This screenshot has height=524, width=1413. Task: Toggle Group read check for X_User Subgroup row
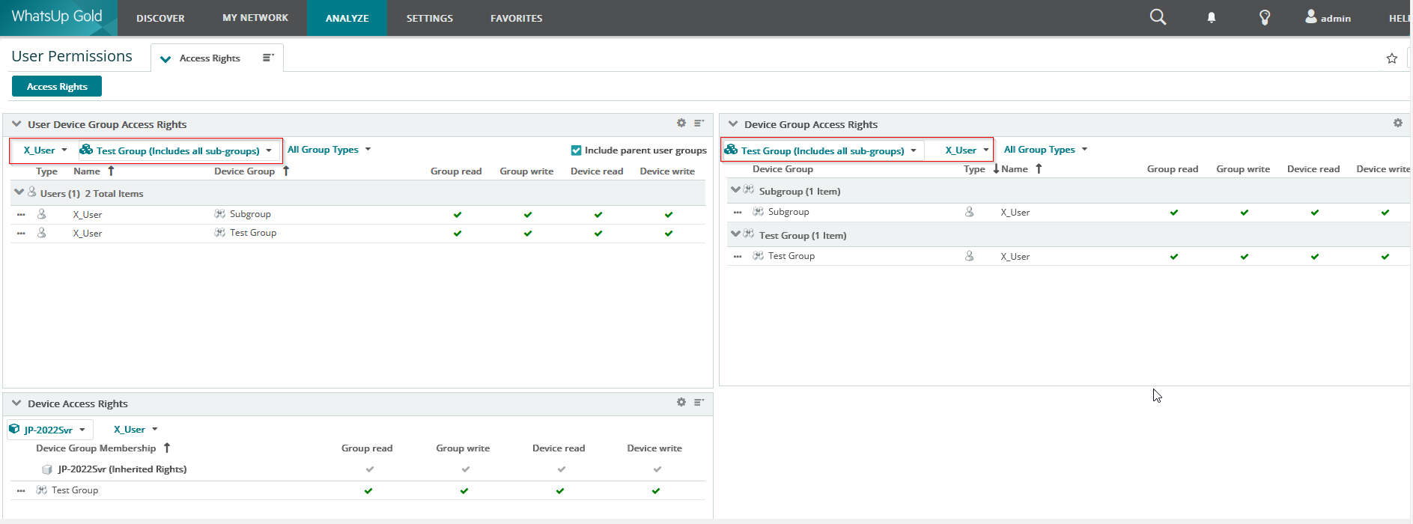458,215
